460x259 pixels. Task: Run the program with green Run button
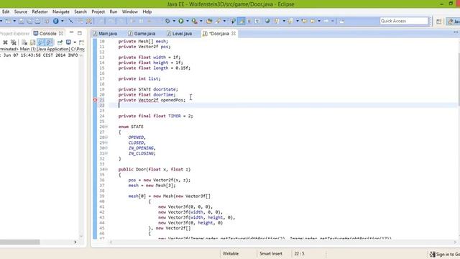(181, 21)
